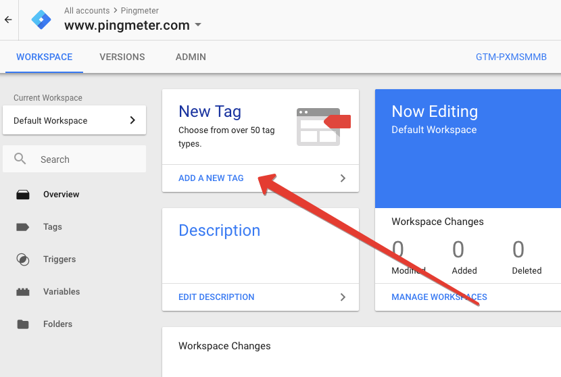Click the magnifier search icon
Screen dimensions: 561x377
[20, 159]
